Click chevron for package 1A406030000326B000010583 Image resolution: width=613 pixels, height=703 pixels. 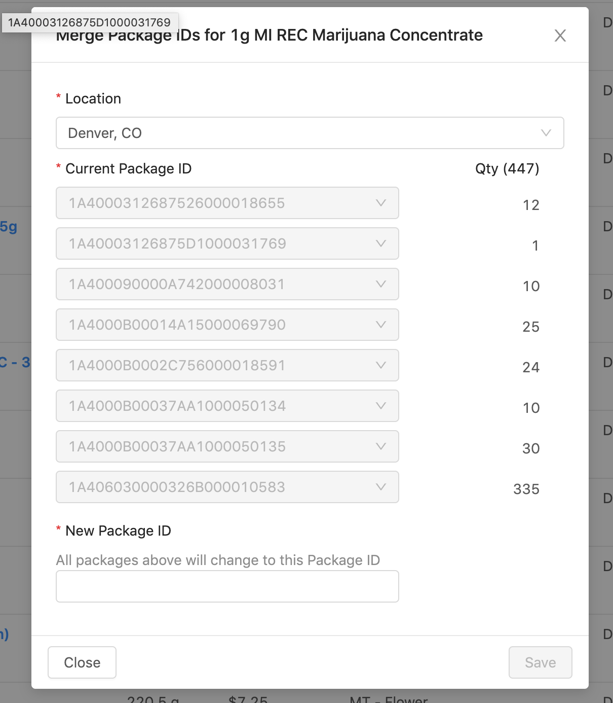pos(381,487)
